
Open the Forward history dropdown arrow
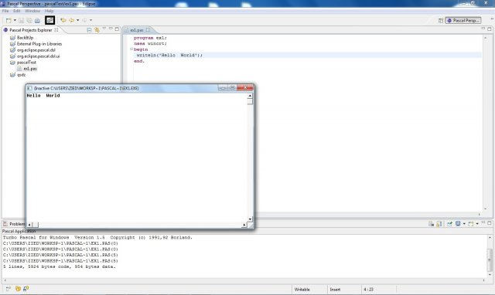pyautogui.click(x=91, y=20)
